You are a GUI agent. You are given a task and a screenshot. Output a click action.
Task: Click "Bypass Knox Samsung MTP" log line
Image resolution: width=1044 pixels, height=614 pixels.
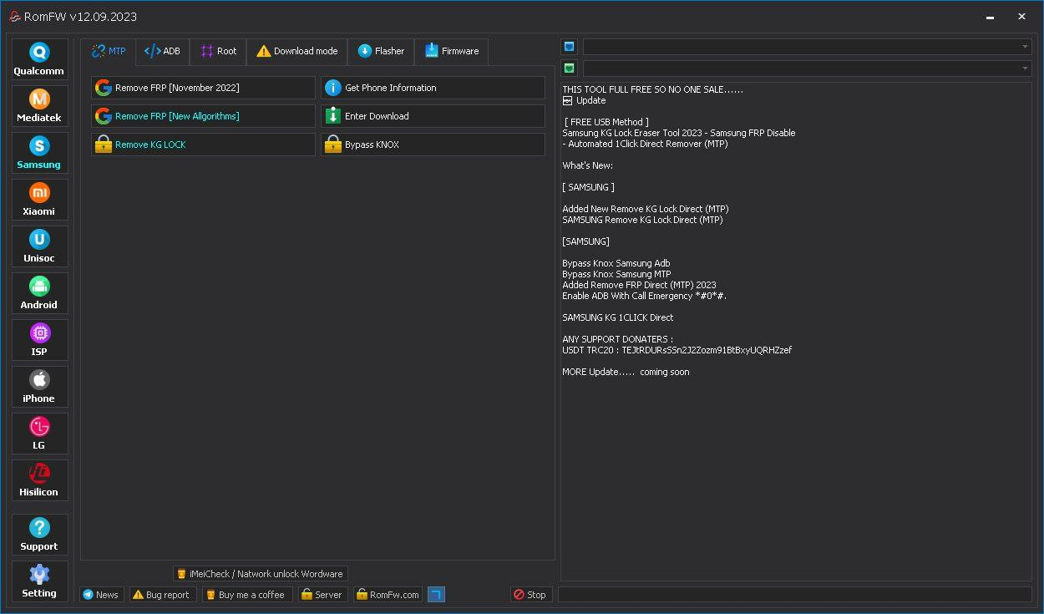[616, 274]
